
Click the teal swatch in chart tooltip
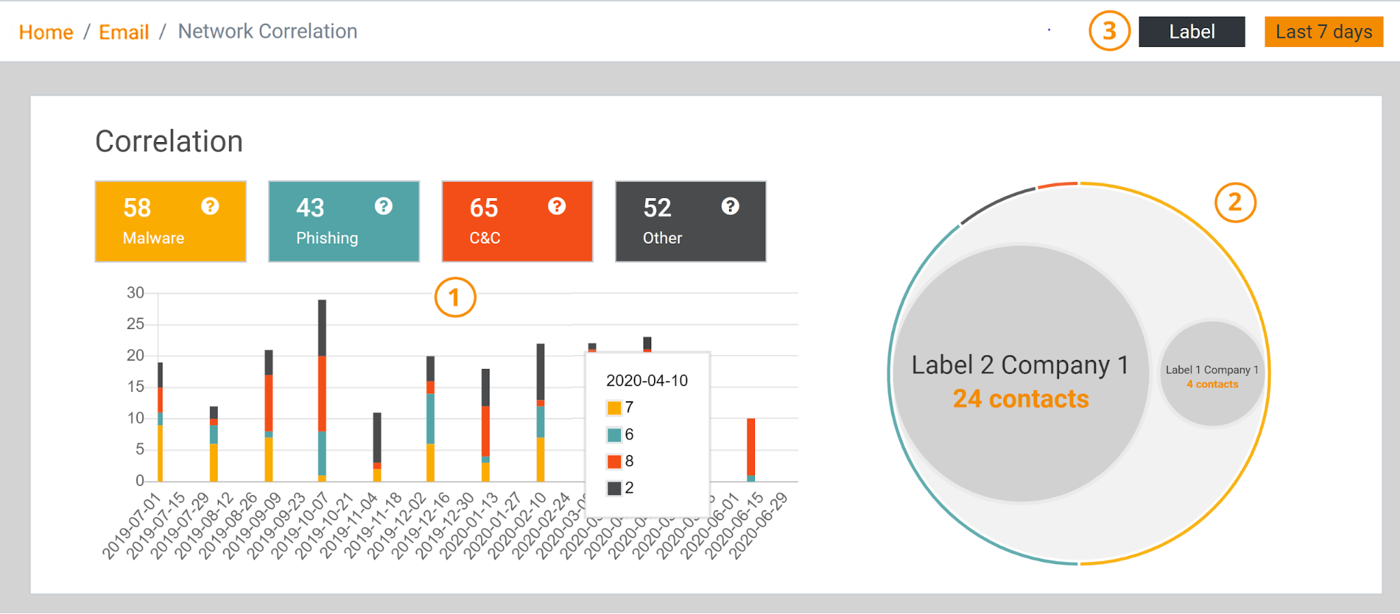pyautogui.click(x=614, y=435)
